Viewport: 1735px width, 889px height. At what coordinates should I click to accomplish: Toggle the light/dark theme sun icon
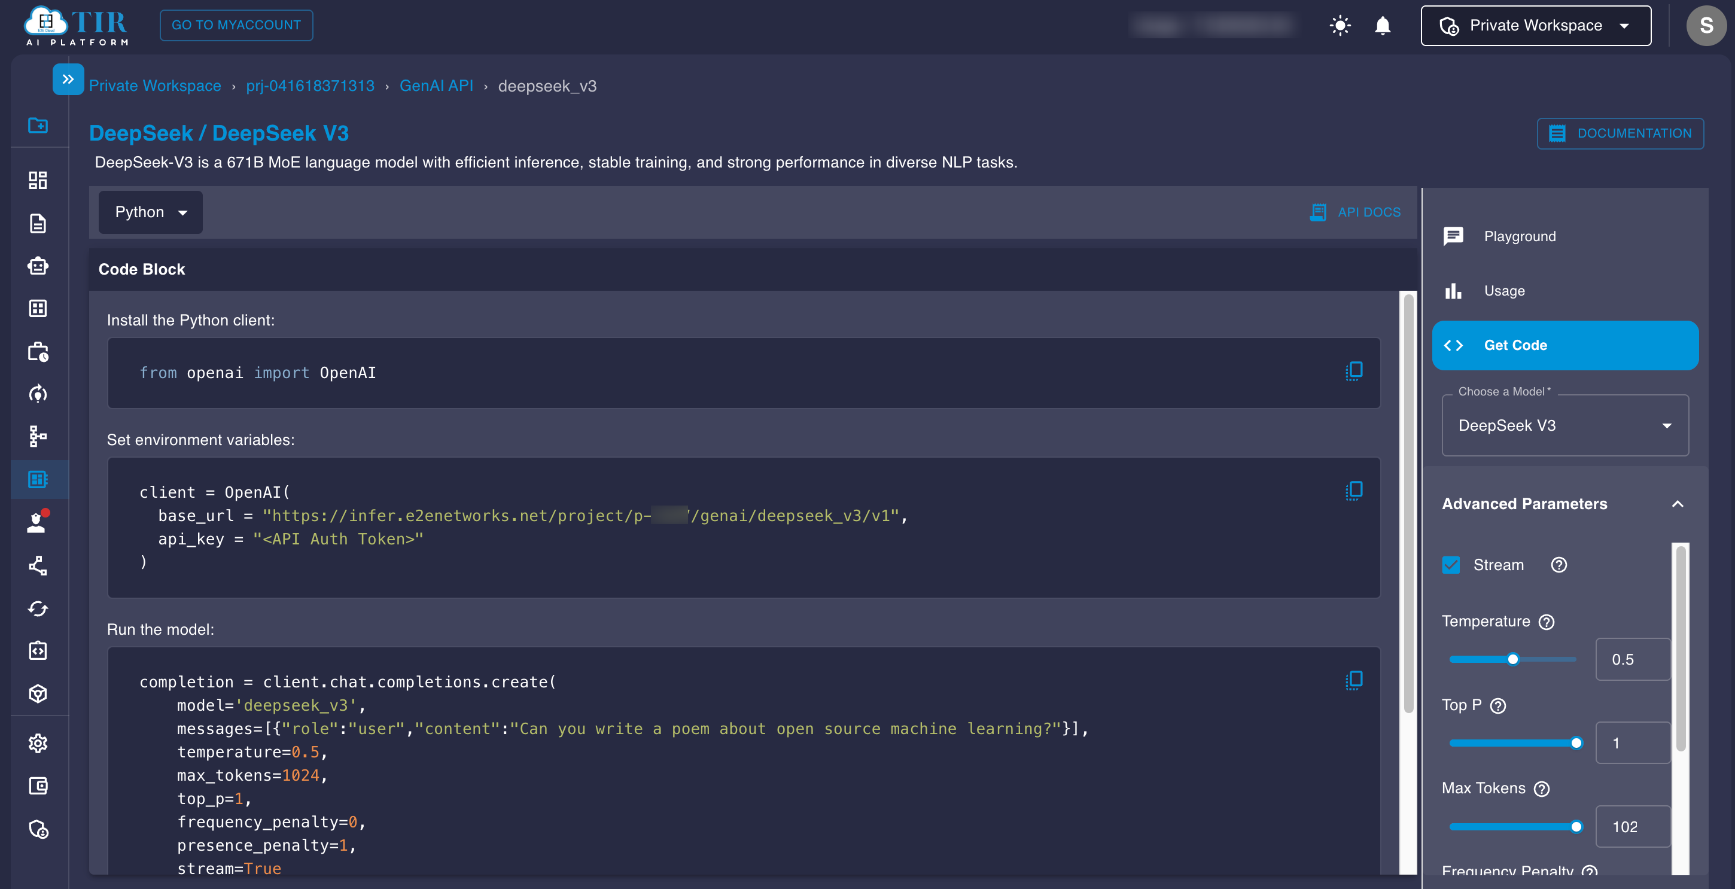(x=1340, y=26)
